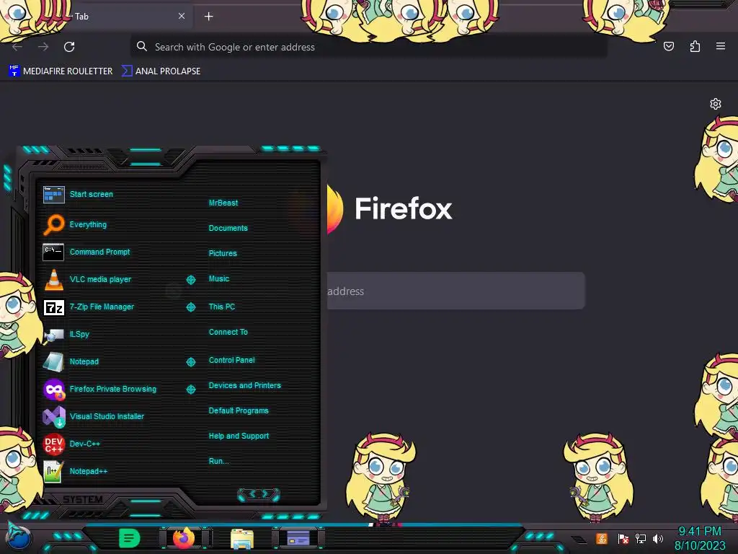Expand Firefox Private Browsing jump list

point(190,389)
